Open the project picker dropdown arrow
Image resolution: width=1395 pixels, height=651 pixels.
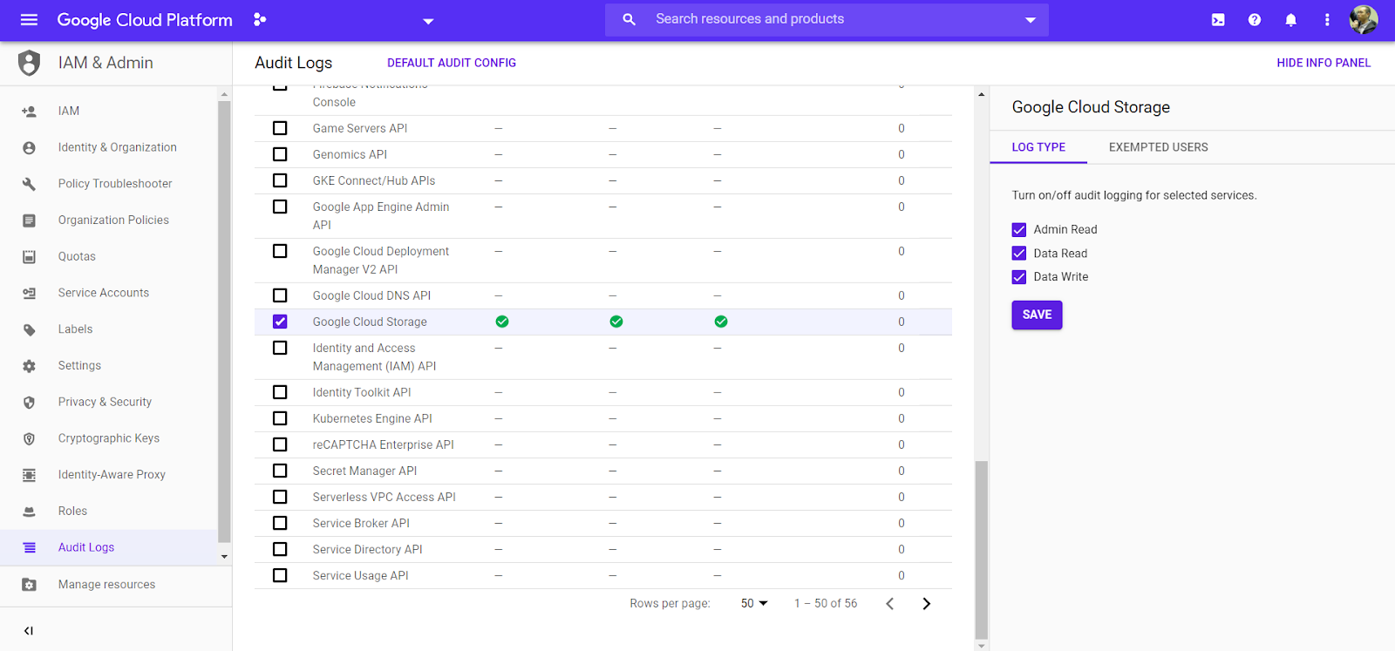(x=428, y=21)
